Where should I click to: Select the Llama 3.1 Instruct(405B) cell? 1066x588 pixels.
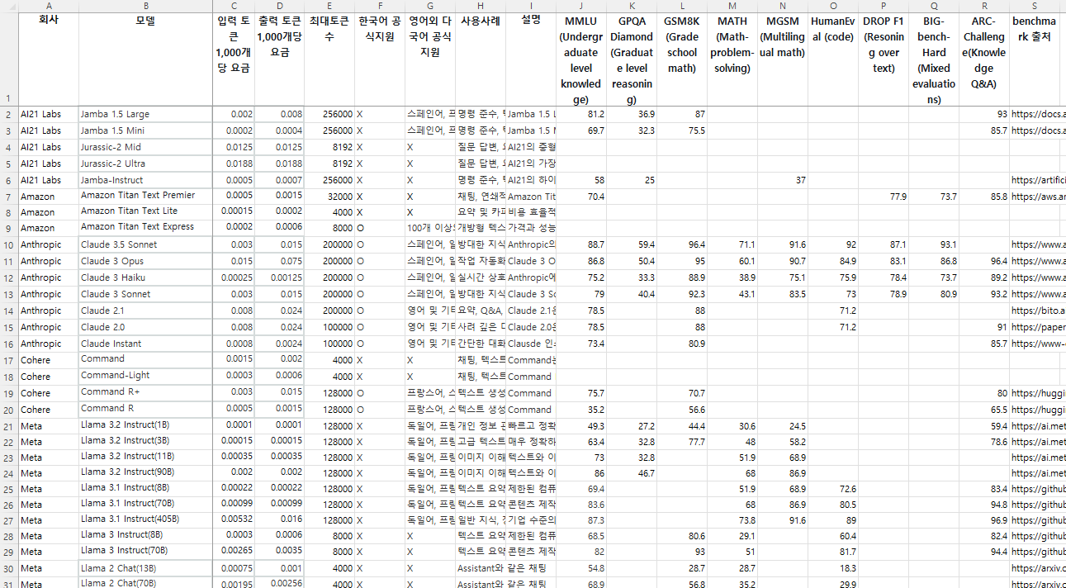(145, 519)
